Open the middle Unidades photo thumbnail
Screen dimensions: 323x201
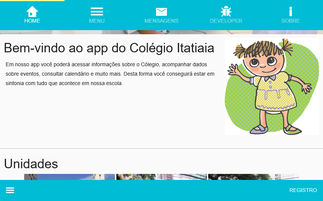[x=162, y=177]
